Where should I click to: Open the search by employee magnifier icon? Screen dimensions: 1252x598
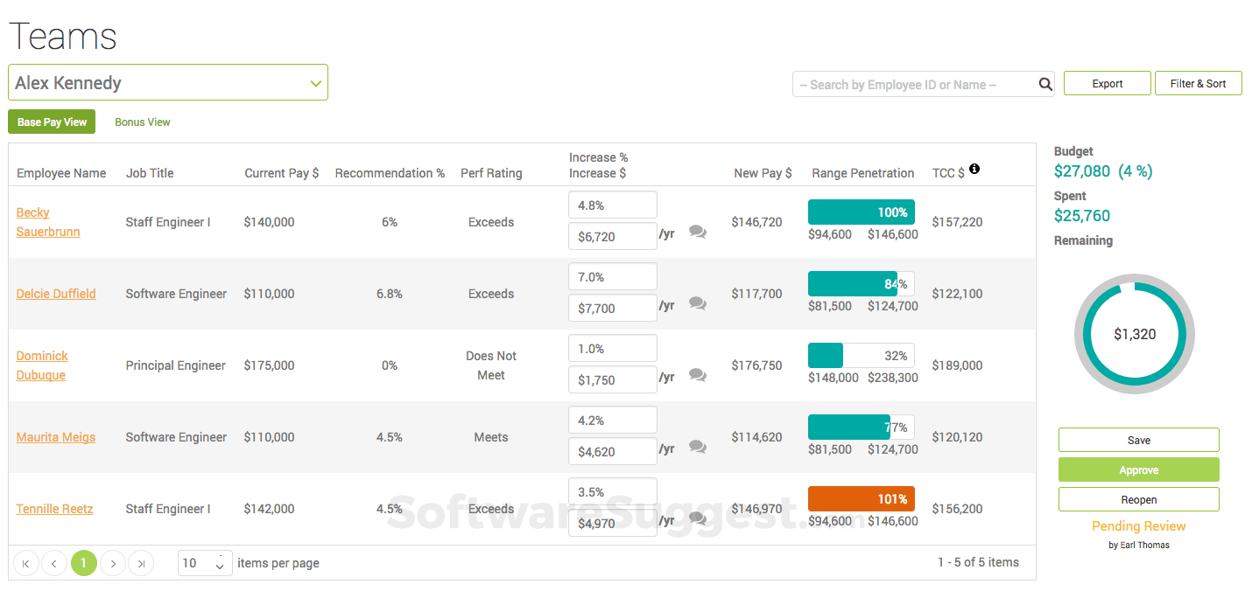coord(1045,83)
